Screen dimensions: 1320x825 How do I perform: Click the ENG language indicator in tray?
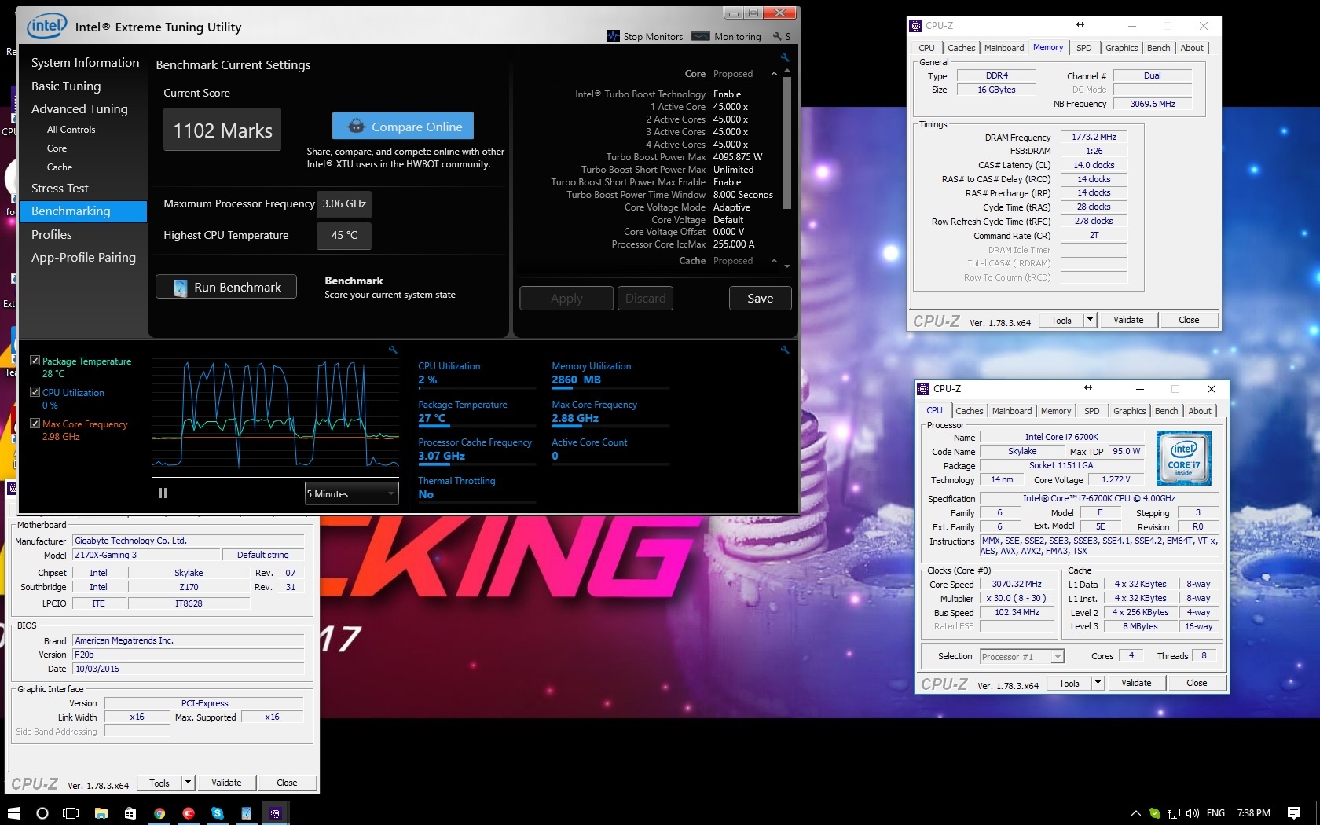[1215, 813]
